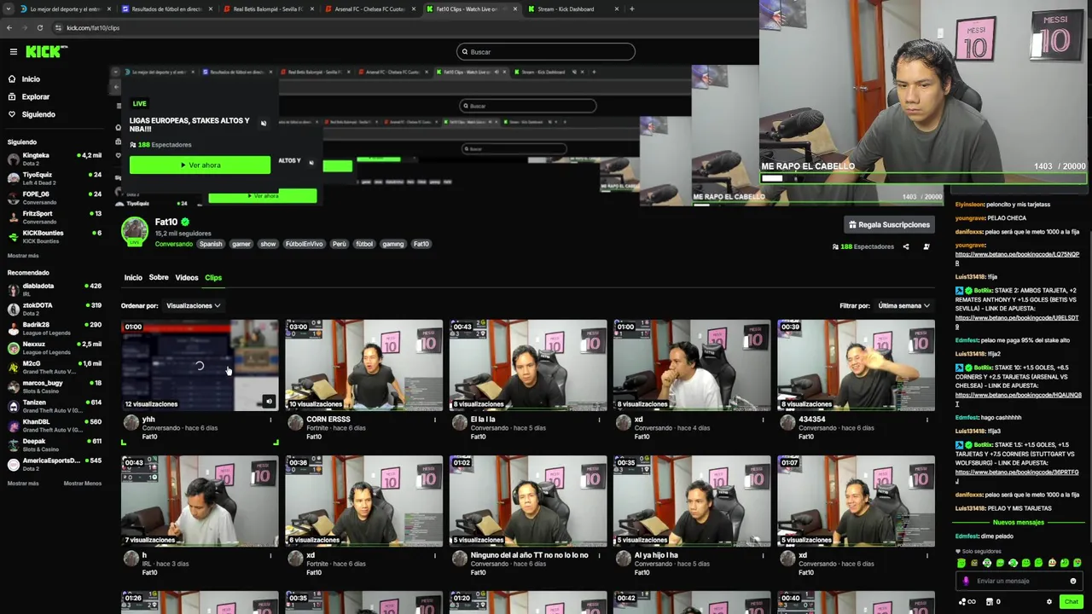Open Siguiendo in the left sidebar

[32, 114]
